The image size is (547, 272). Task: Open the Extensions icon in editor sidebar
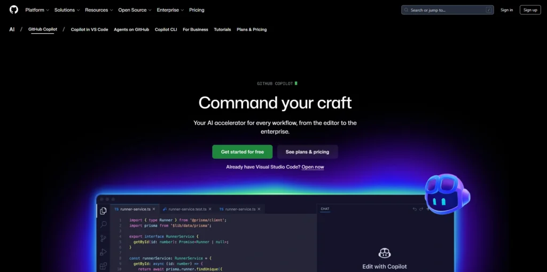click(103, 266)
